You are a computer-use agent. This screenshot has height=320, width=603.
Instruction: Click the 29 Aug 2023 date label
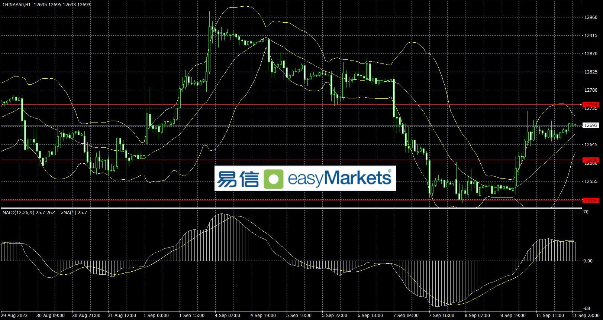[x=14, y=316]
